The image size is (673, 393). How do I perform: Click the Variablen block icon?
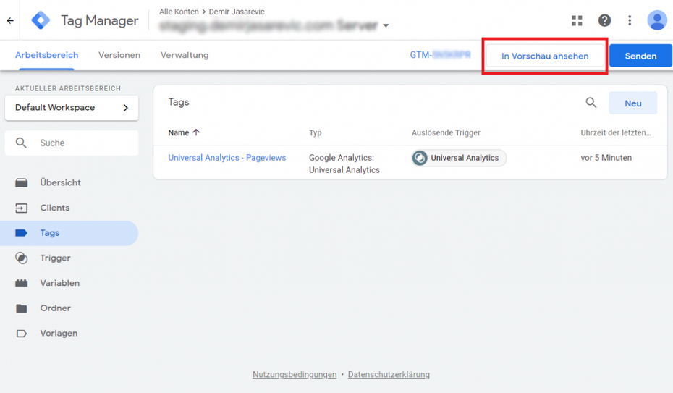pos(22,283)
